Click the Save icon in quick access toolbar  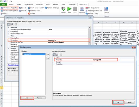coord(4,1)
